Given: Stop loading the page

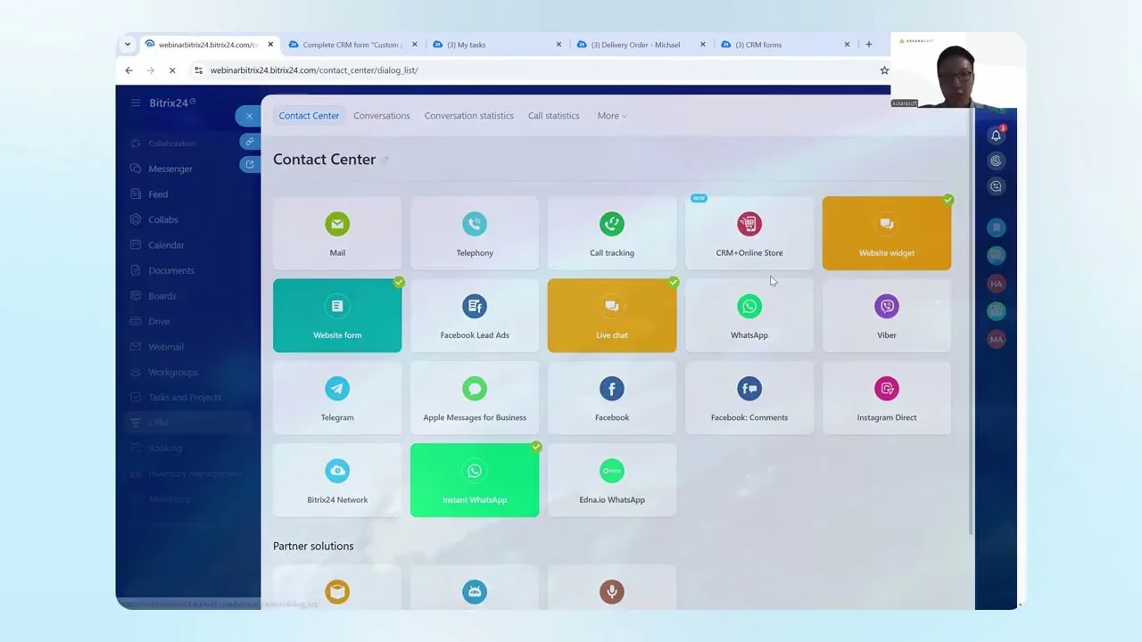Looking at the screenshot, I should click(x=172, y=70).
